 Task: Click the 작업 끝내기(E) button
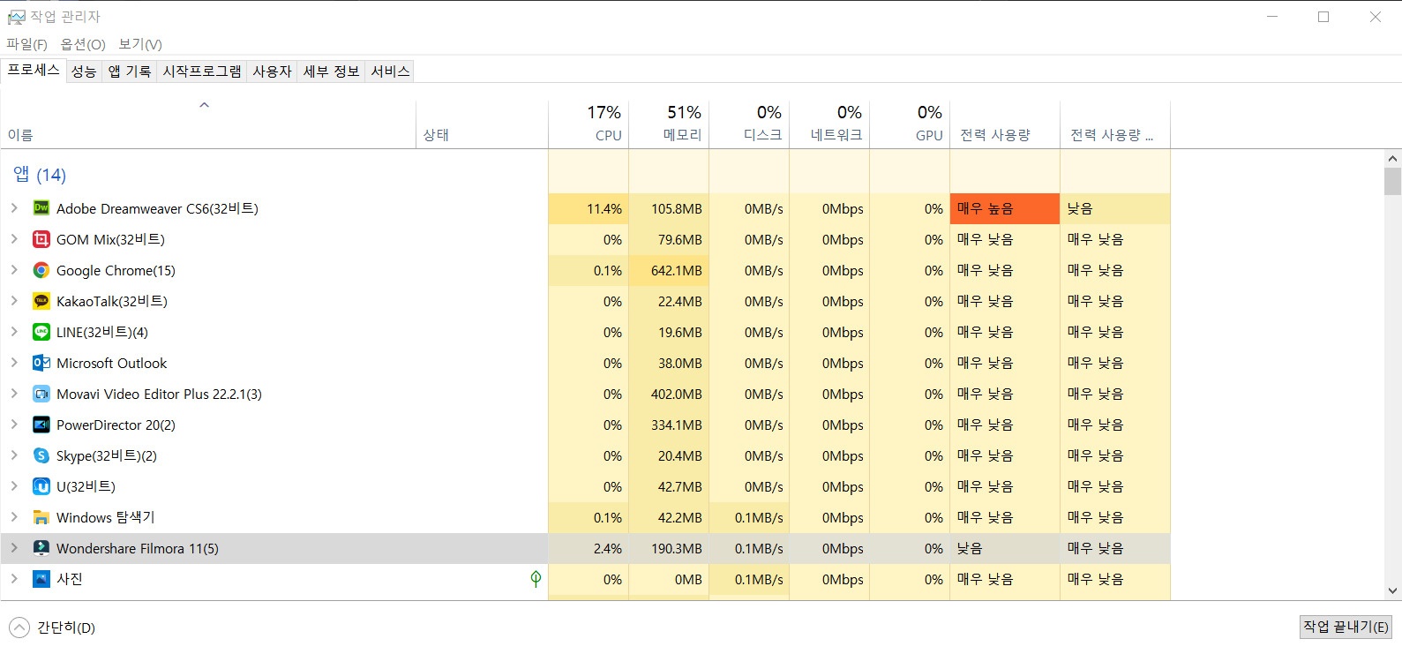(1346, 627)
